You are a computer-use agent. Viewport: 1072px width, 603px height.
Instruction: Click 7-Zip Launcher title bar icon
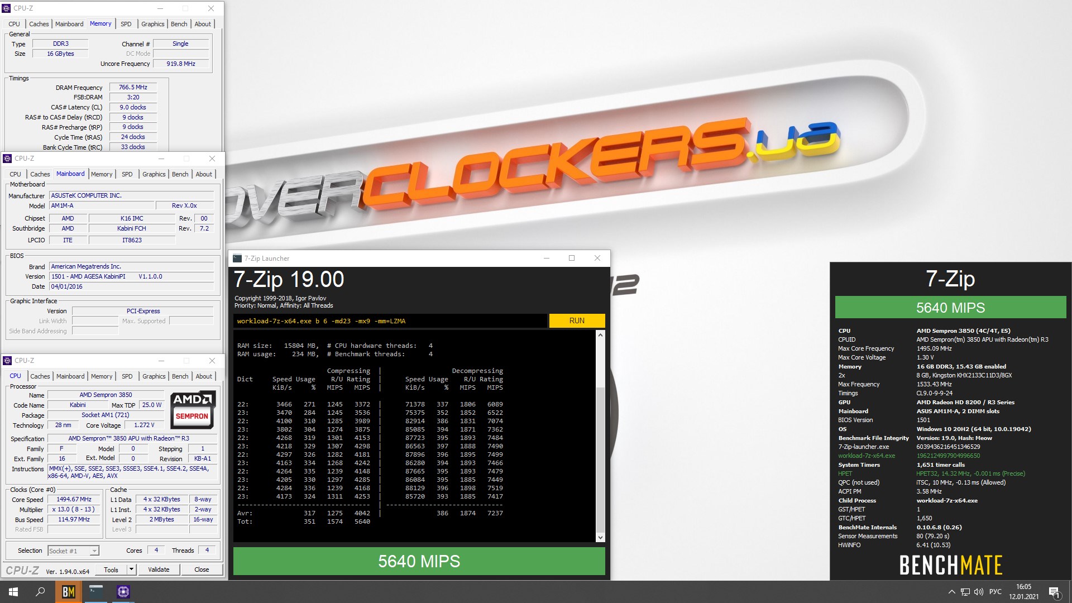pos(237,259)
